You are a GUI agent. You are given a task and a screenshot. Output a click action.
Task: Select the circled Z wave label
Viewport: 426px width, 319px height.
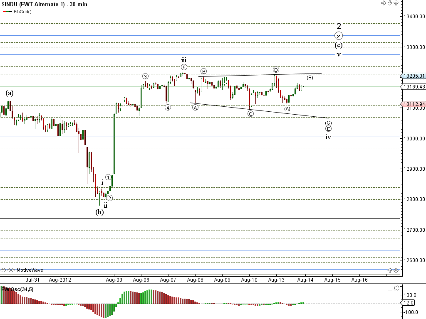pyautogui.click(x=339, y=36)
